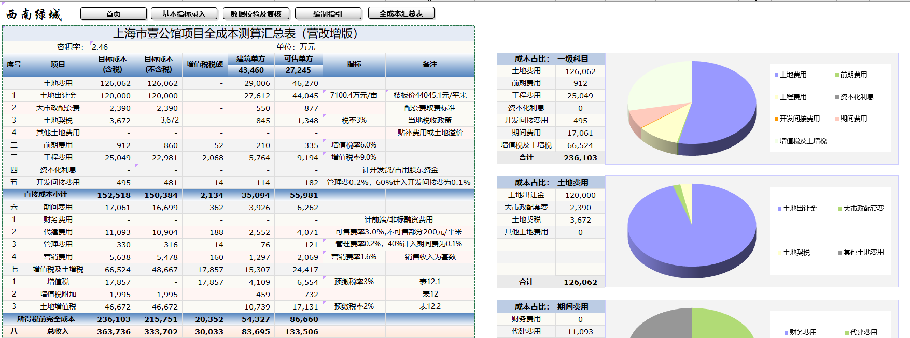Select the 预缴税率3% cell

click(354, 282)
